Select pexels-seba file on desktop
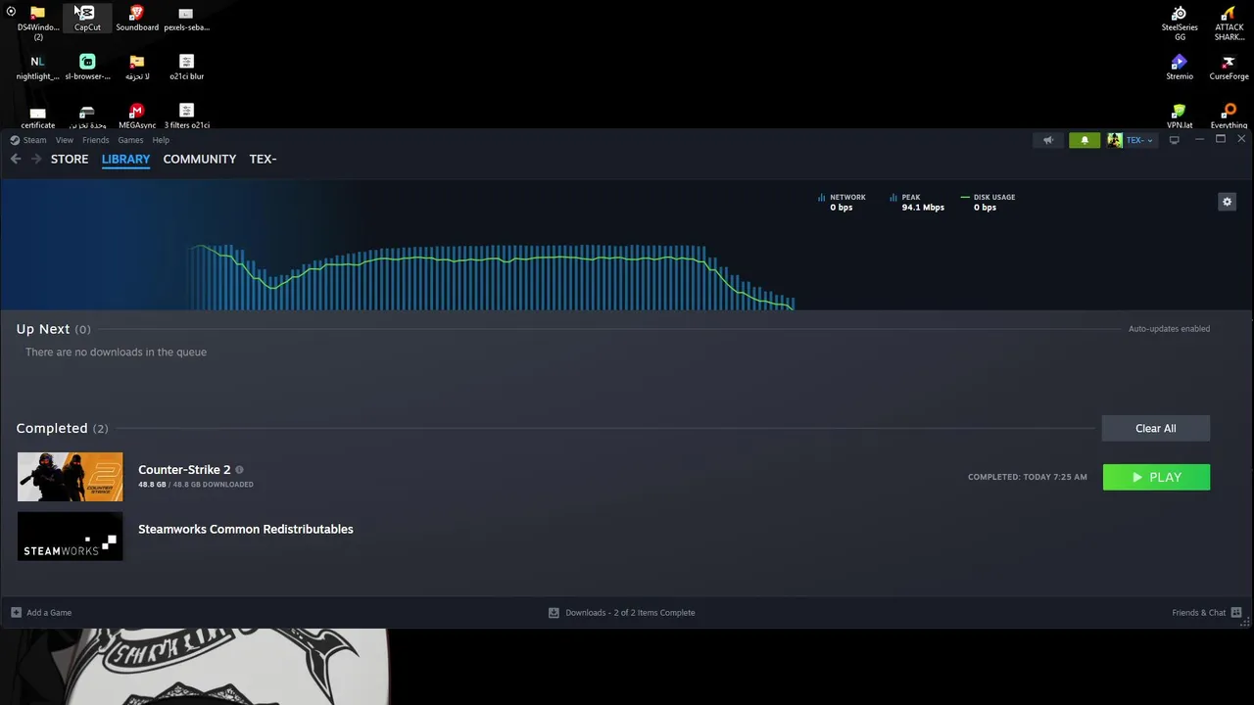1254x705 pixels. [186, 18]
